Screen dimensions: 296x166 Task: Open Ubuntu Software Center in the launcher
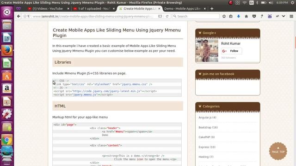pos(7,76)
